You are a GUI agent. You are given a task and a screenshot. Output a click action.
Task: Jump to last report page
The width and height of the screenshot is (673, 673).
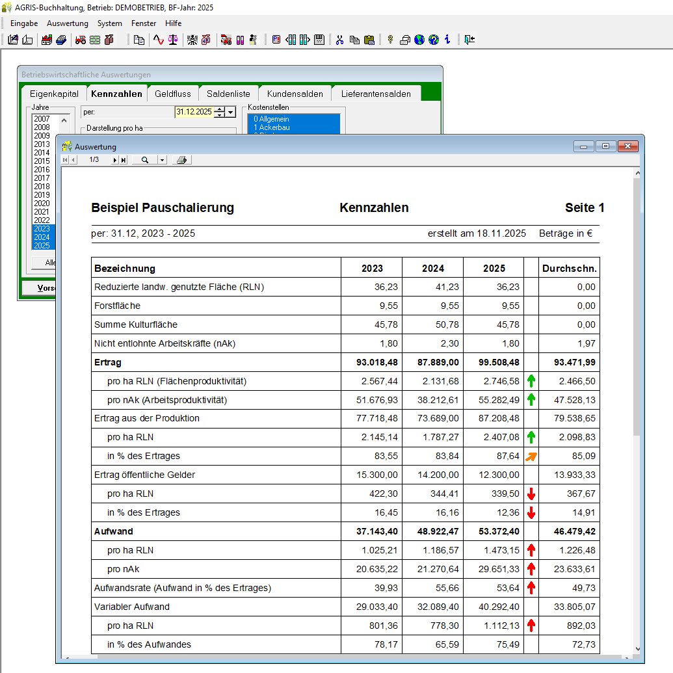[x=123, y=160]
